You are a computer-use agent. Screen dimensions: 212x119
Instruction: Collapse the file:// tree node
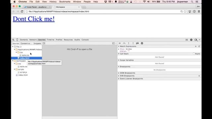pyautogui.click(x=13, y=47)
